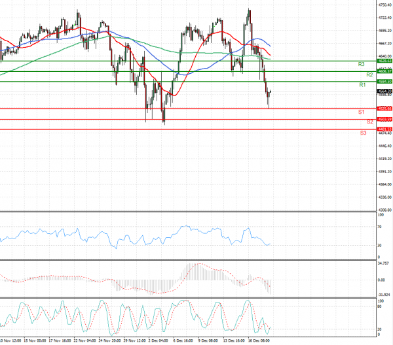The height and width of the screenshot is (345, 393).
Task: Click the 2 Dec 04:00 date label
Action: (158, 340)
